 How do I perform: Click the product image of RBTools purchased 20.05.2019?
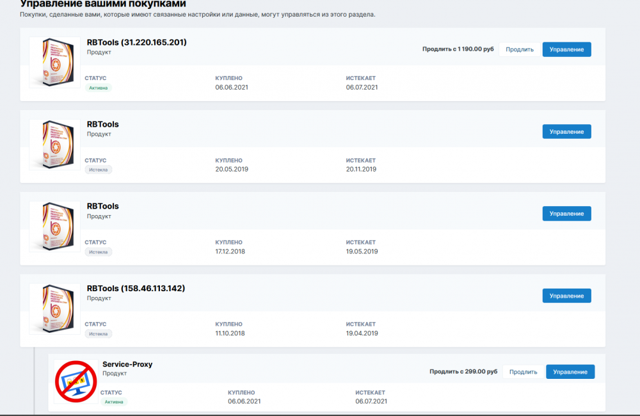[x=54, y=145]
